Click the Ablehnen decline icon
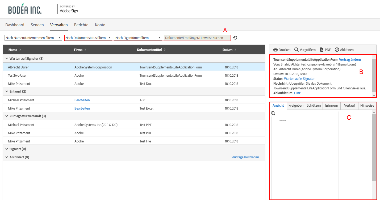This screenshot has height=200, width=380. (x=337, y=50)
